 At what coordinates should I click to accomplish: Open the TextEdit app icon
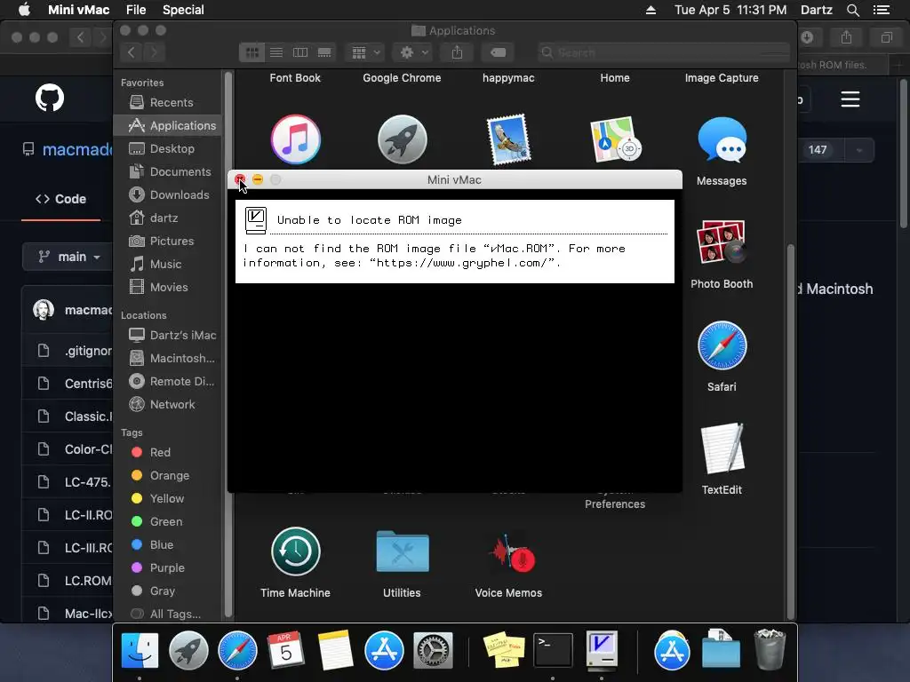(722, 448)
